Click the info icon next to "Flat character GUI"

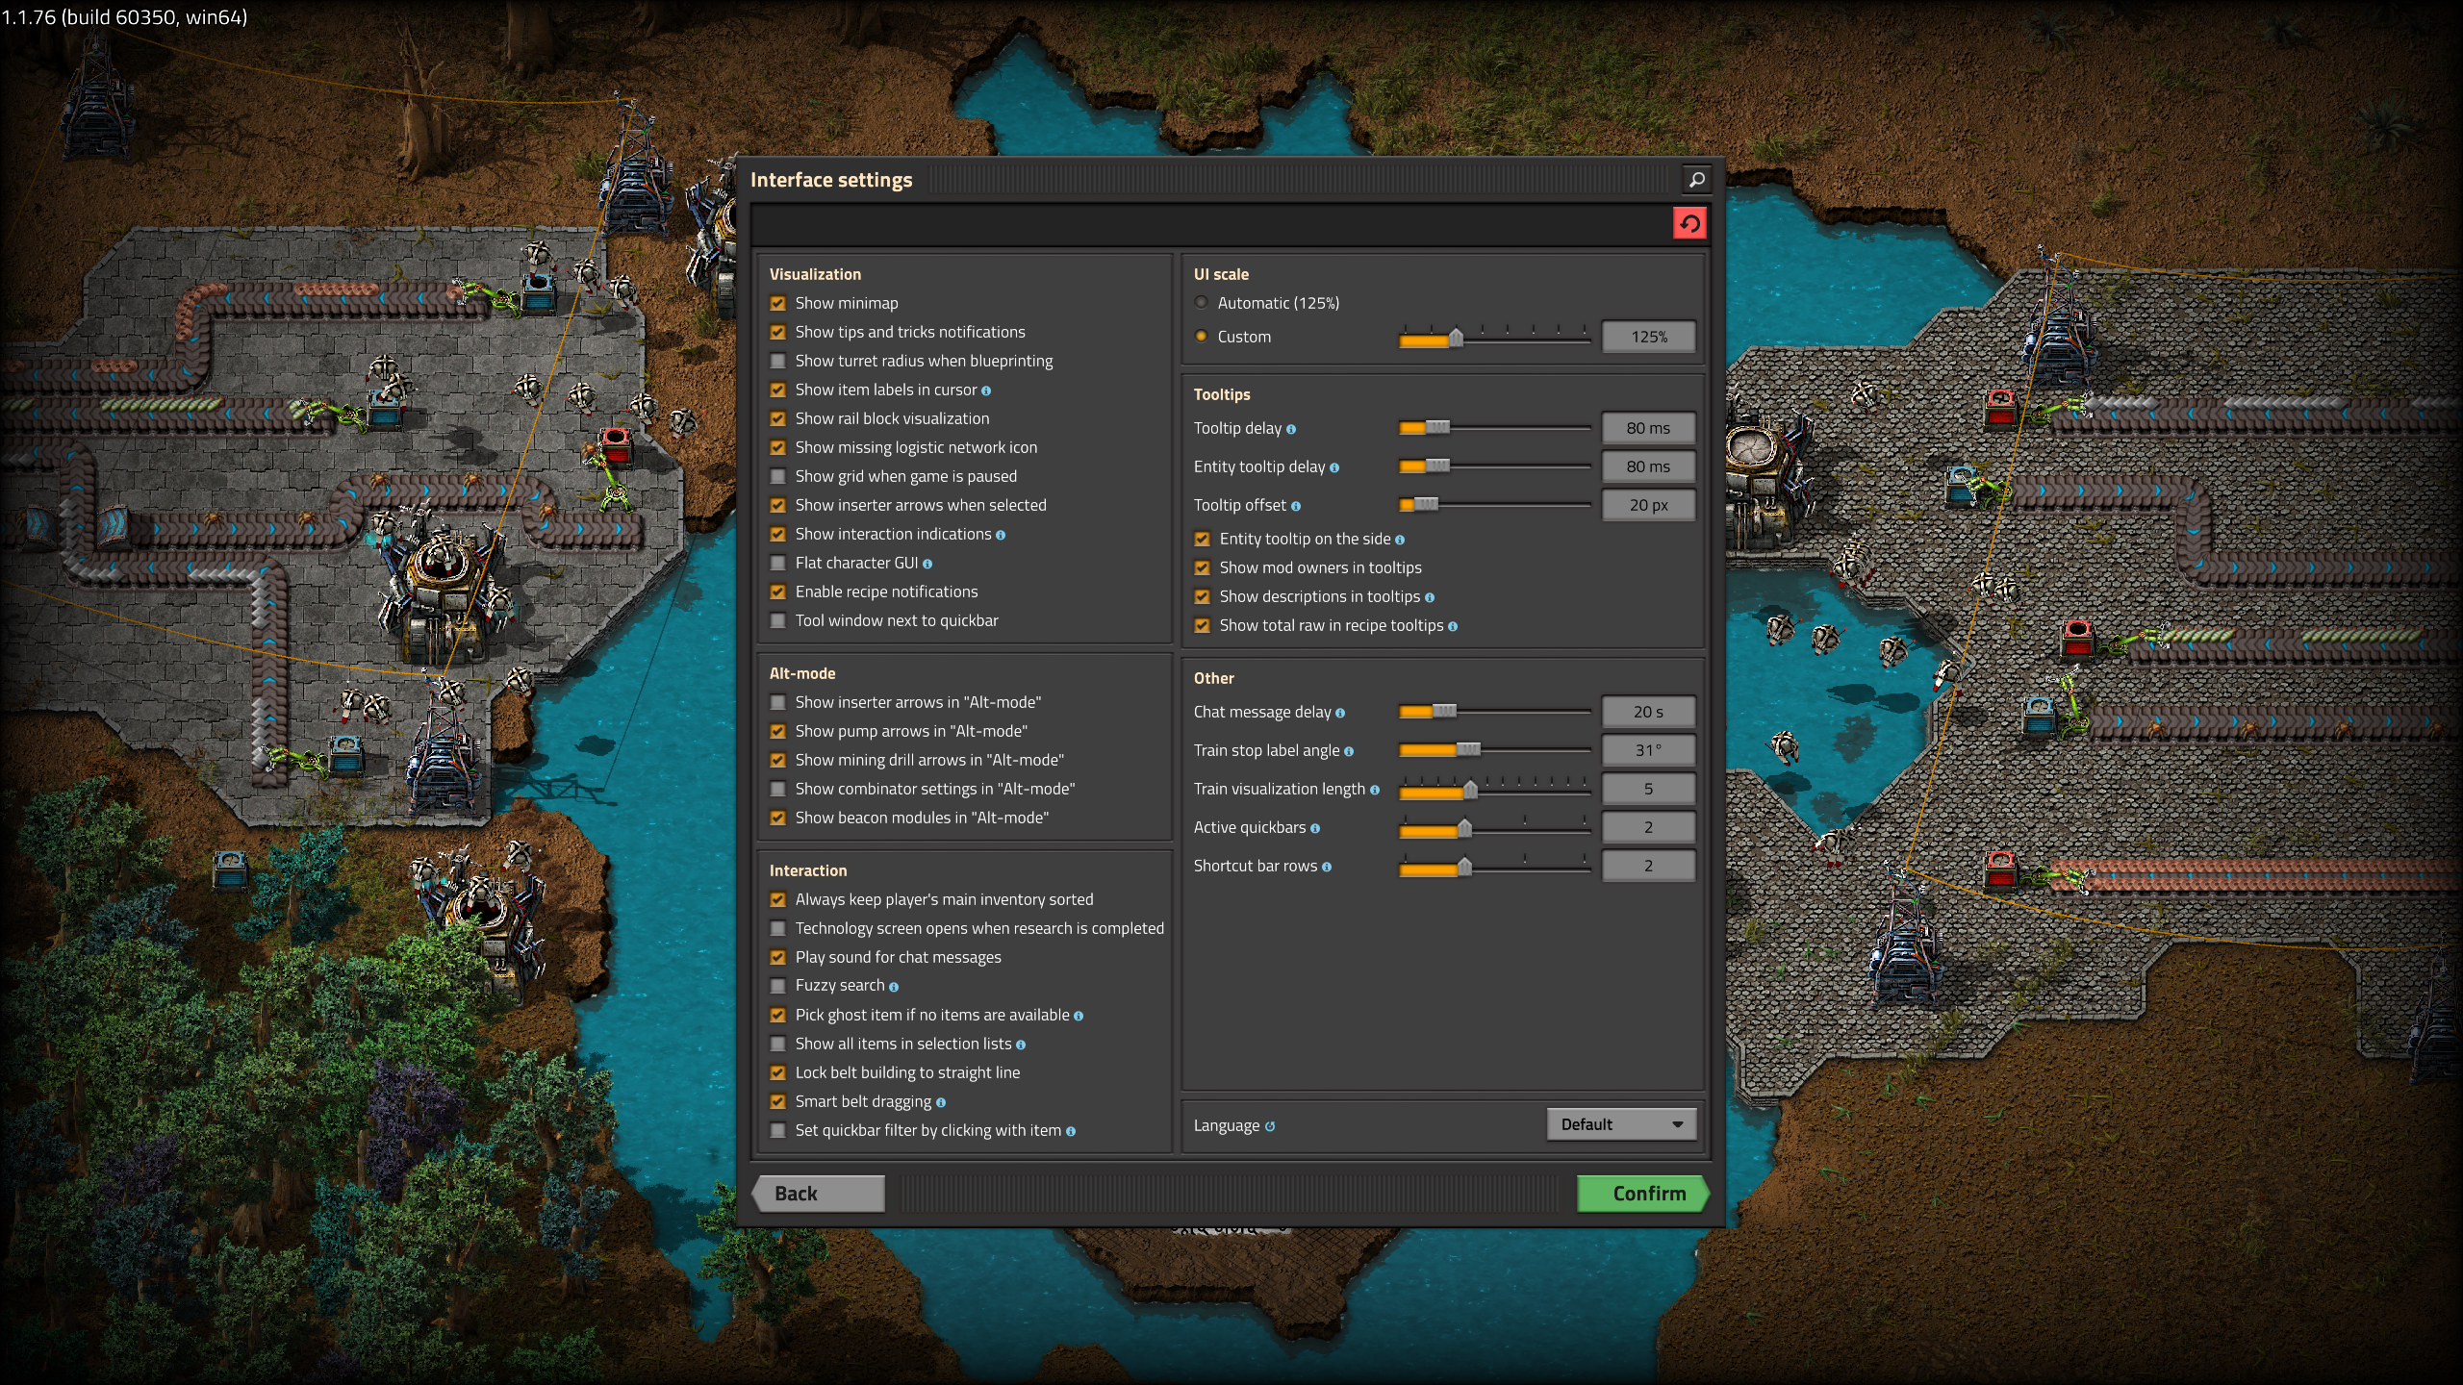[927, 563]
